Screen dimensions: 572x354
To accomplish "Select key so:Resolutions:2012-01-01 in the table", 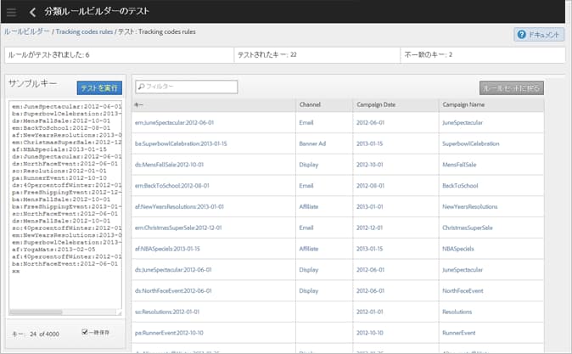I will [x=166, y=312].
